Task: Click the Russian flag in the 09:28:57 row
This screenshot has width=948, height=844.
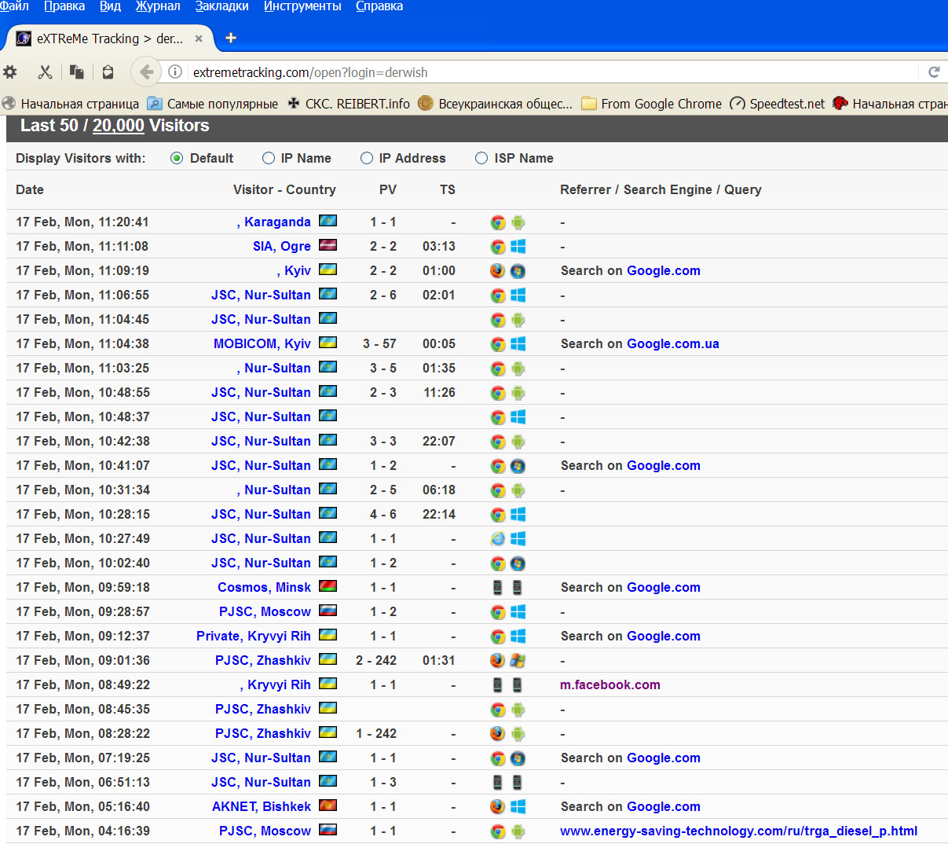Action: coord(328,611)
